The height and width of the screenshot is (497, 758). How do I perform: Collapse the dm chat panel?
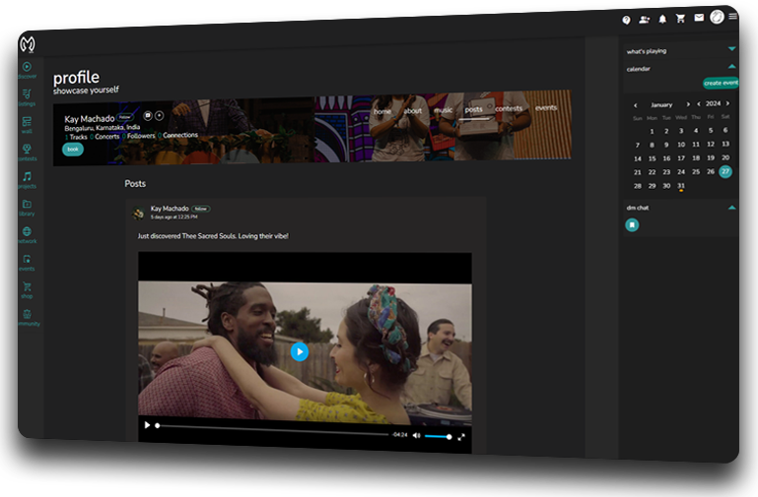click(x=731, y=208)
